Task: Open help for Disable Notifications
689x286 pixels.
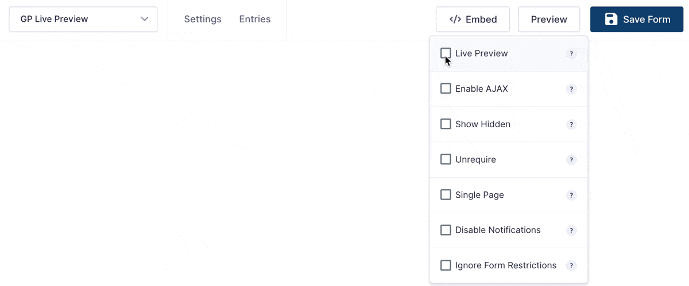Action: point(571,230)
